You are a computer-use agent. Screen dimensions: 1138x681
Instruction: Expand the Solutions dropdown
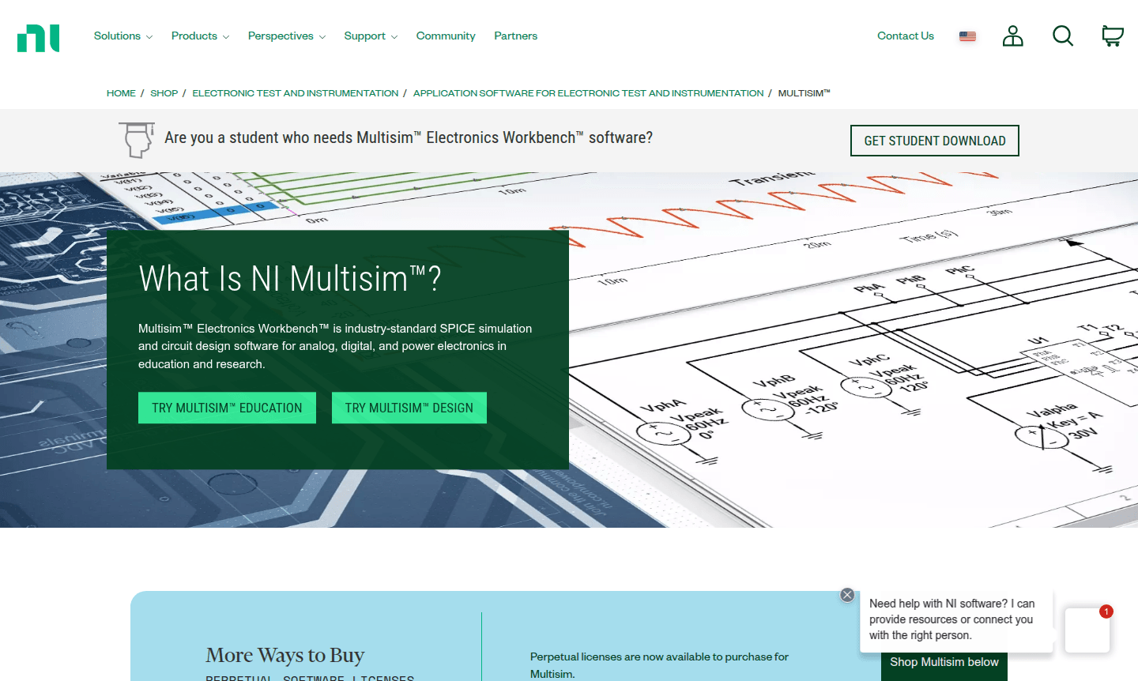[117, 36]
